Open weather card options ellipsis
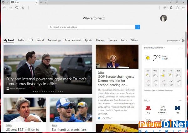 180,48
